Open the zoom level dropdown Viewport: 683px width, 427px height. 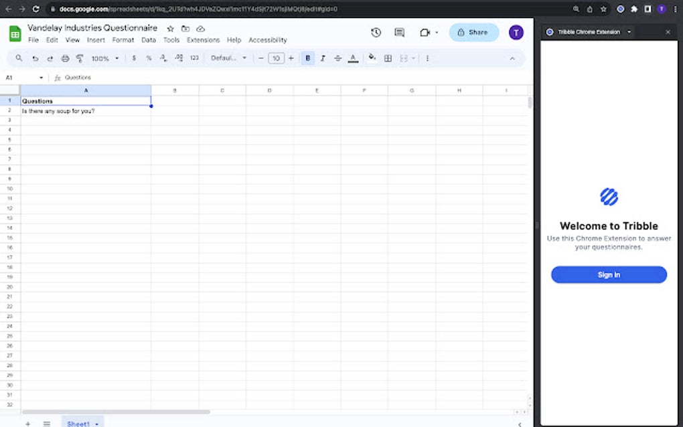[x=104, y=58]
